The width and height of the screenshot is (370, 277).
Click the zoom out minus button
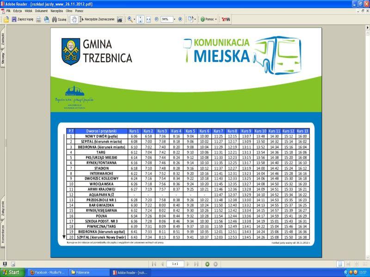[x=156, y=19]
